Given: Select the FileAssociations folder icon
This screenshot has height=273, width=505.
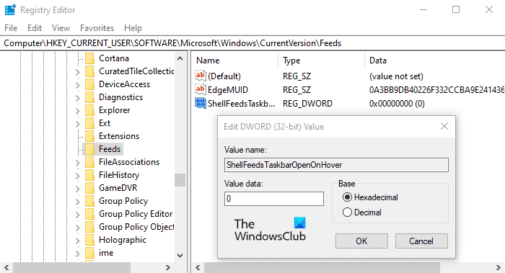Looking at the screenshot, I should (90, 162).
